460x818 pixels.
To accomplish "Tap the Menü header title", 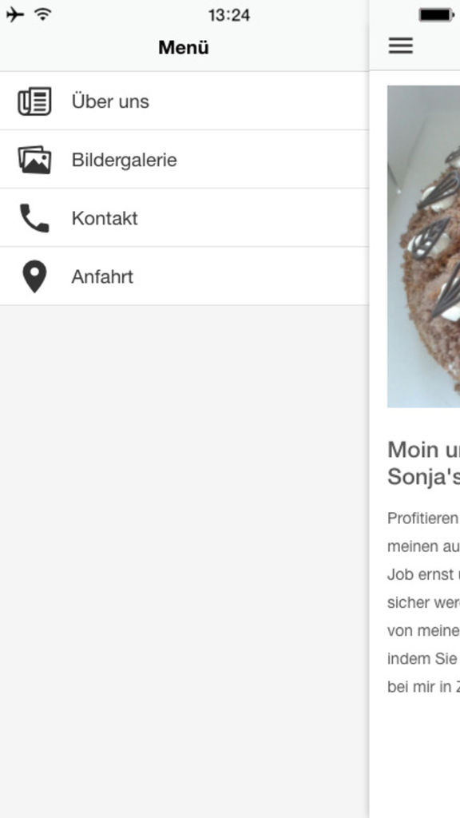I will pyautogui.click(x=184, y=47).
